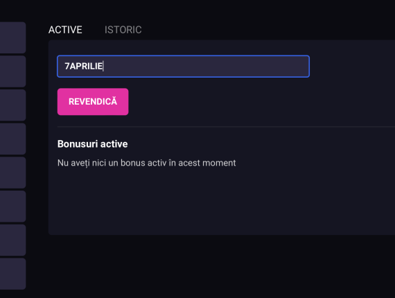The height and width of the screenshot is (298, 395).
Task: Select the 7APRILIE text in the field
Action: point(84,67)
